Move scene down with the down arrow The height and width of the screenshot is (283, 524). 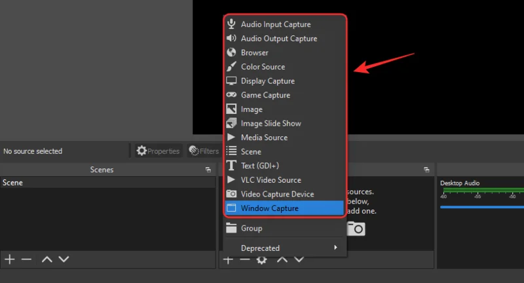(64, 259)
